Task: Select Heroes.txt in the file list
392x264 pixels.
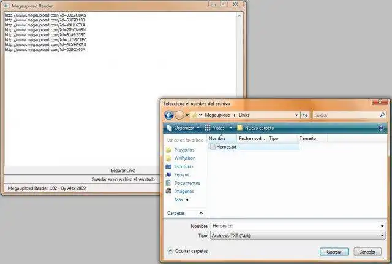Action: [x=254, y=147]
